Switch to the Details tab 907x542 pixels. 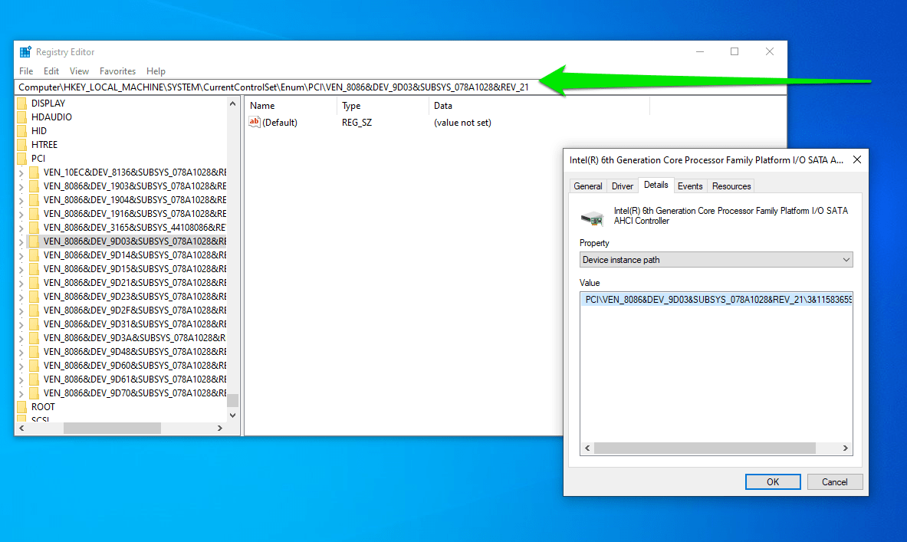[x=656, y=185]
